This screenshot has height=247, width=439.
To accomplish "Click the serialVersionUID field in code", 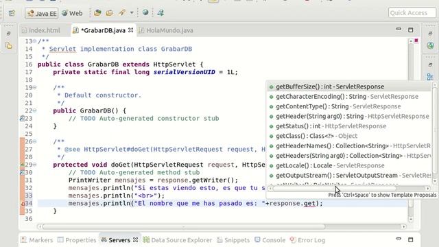I will click(x=185, y=72).
